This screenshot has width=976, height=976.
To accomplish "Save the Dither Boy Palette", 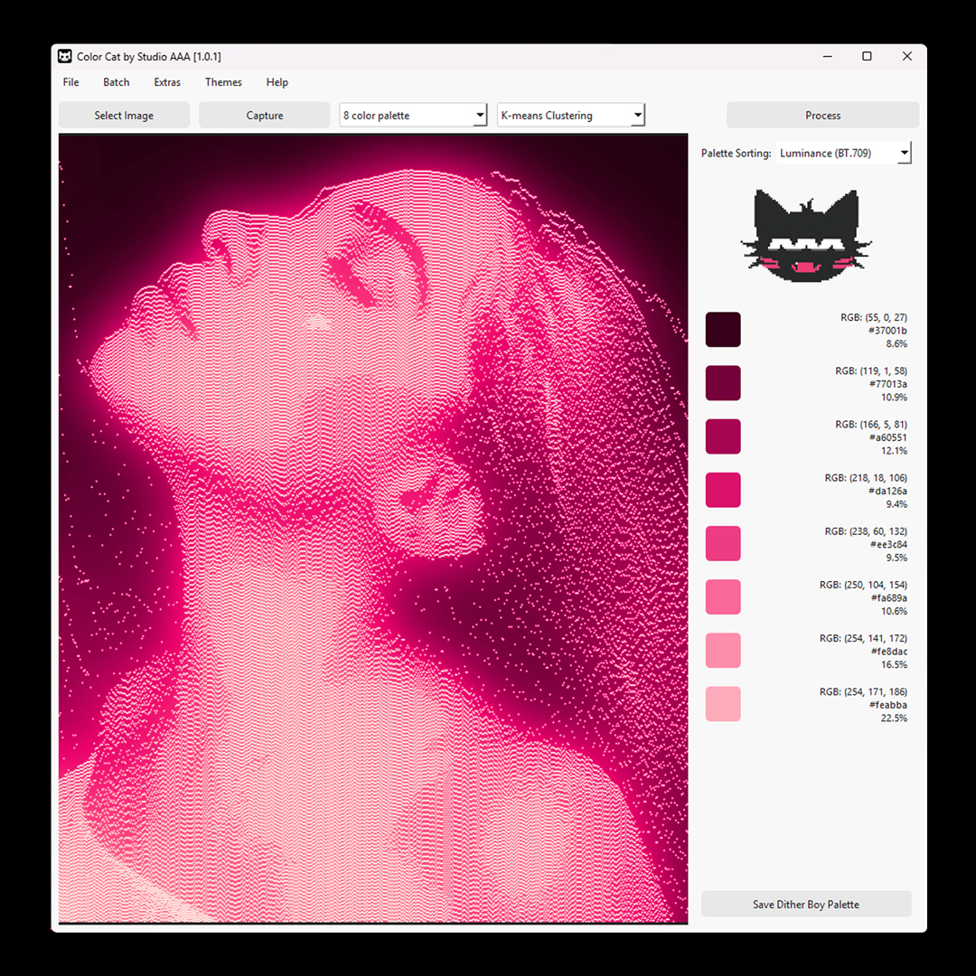I will tap(805, 904).
